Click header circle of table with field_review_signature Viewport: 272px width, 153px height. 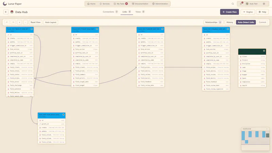(228, 29)
